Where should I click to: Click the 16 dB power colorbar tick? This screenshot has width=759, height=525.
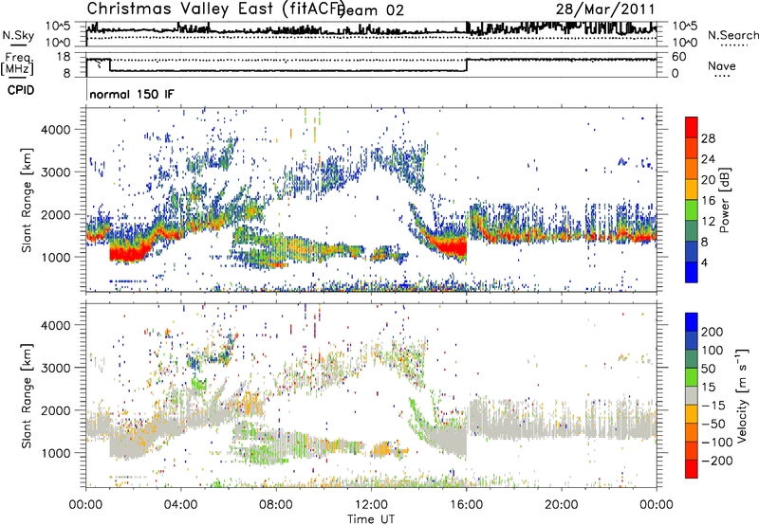click(708, 201)
